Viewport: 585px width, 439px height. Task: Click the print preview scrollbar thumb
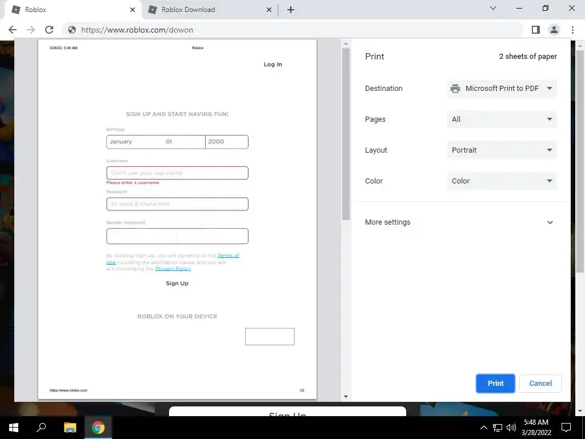346,134
